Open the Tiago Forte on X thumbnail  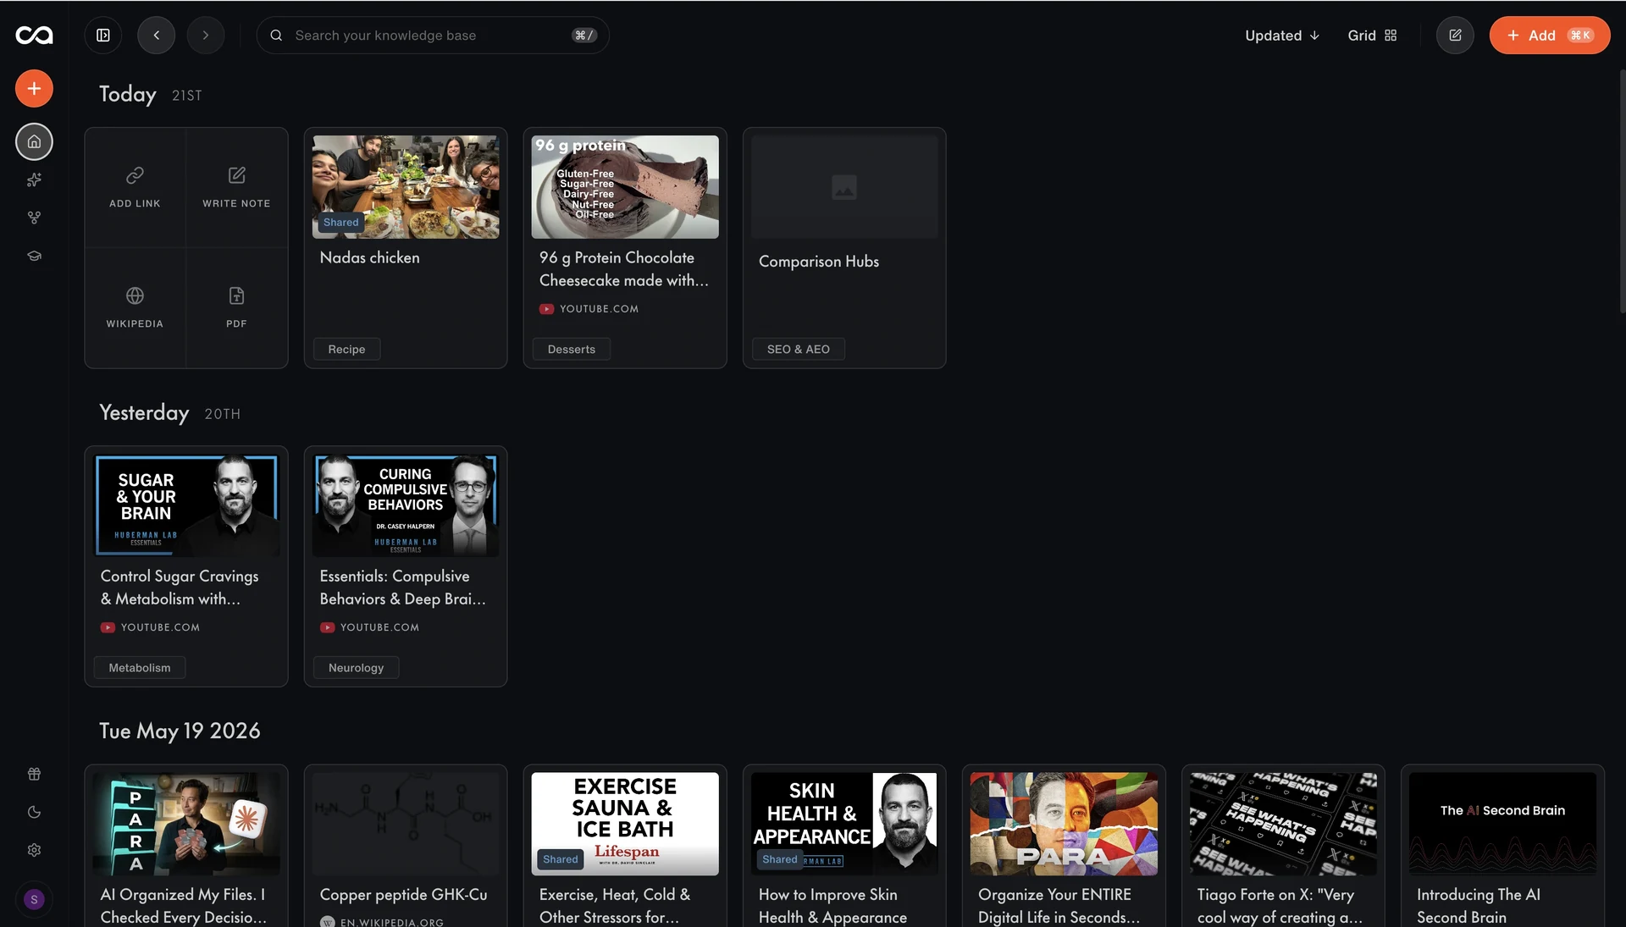click(1283, 824)
